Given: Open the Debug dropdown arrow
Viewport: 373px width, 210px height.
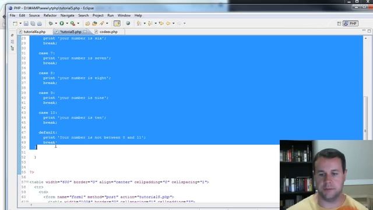Looking at the screenshot, I should click(x=56, y=23).
